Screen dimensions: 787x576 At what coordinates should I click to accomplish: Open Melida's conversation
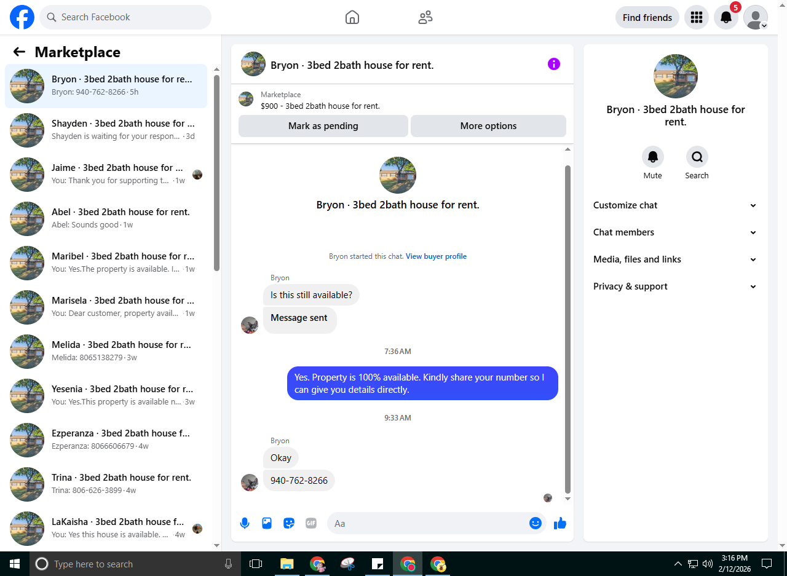coord(106,352)
